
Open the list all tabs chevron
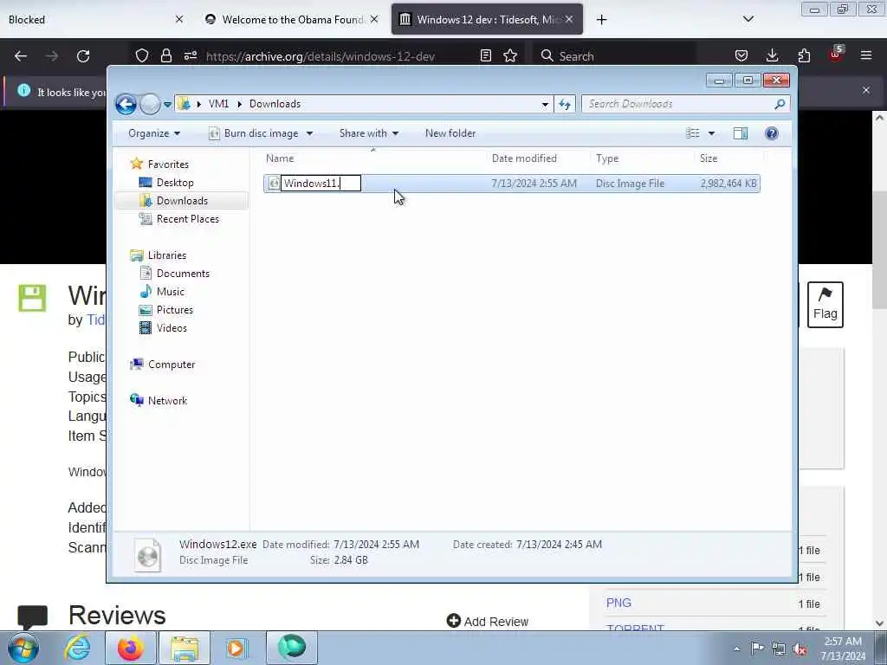pos(748,19)
